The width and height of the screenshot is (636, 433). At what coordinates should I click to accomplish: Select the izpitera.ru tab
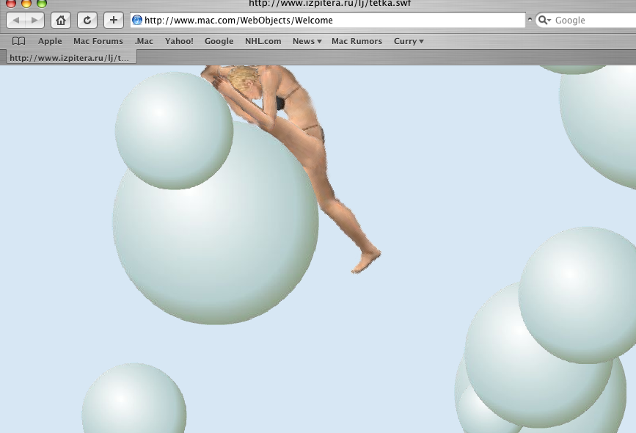(71, 57)
